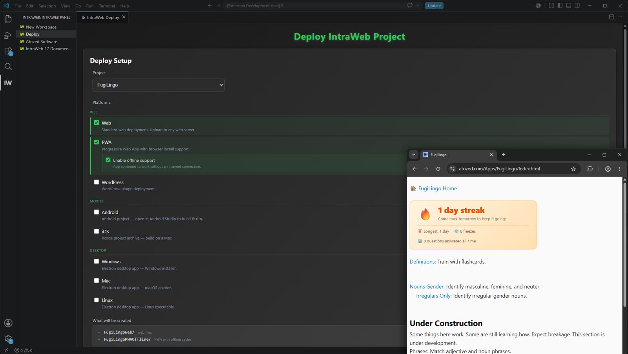Open the View menu
This screenshot has height=354, width=628.
(x=66, y=6)
